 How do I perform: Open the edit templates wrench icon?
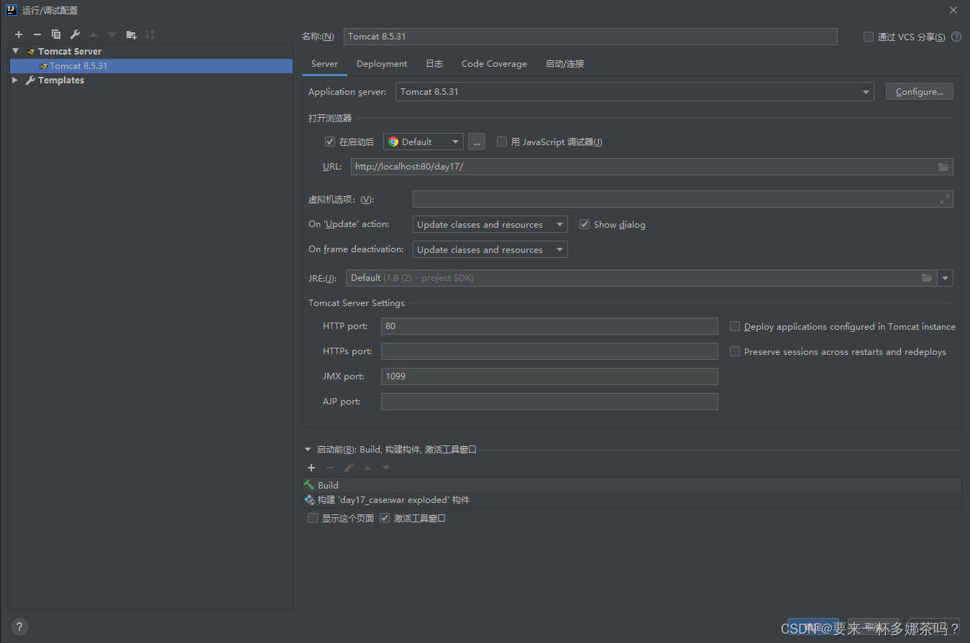click(75, 34)
